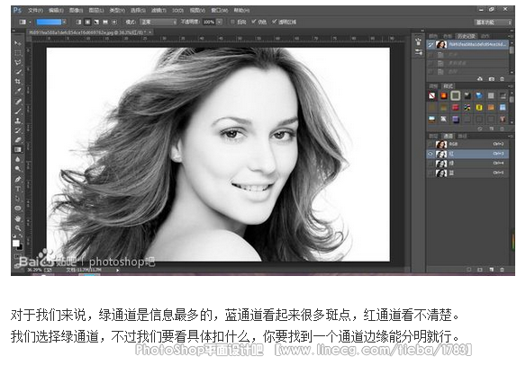Choose reflected gradient type in options bar

(x=105, y=22)
